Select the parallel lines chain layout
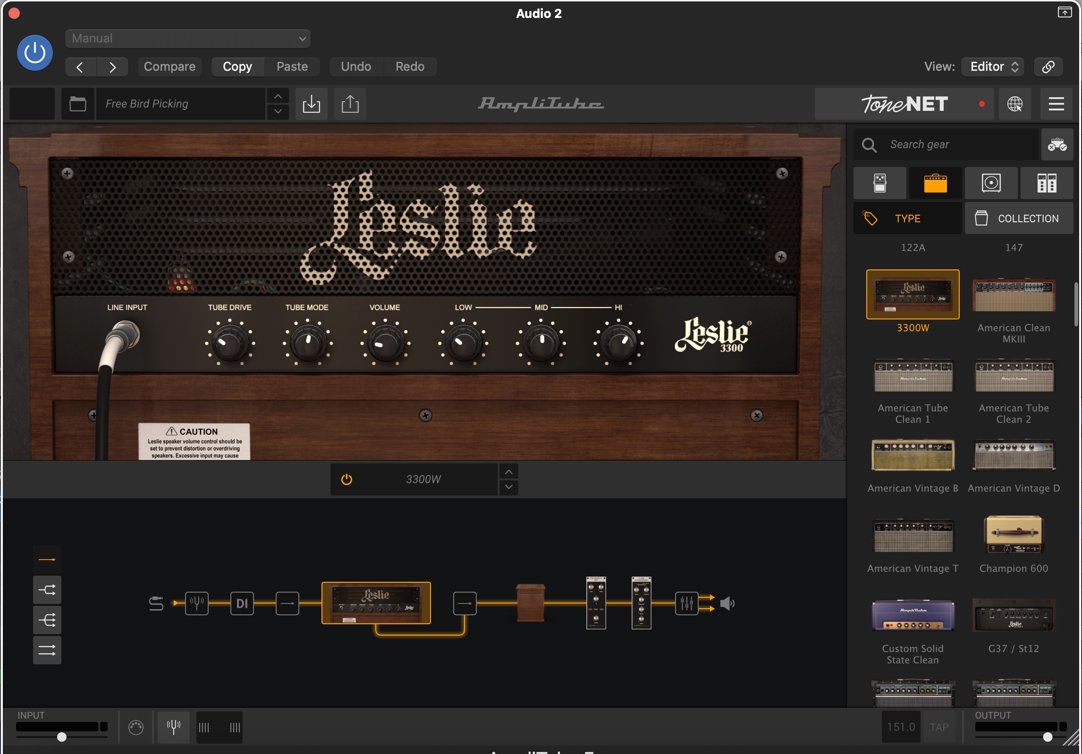The height and width of the screenshot is (754, 1082). coord(47,650)
